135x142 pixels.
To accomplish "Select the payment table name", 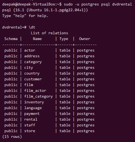I will pyautogui.click(x=32, y=114).
